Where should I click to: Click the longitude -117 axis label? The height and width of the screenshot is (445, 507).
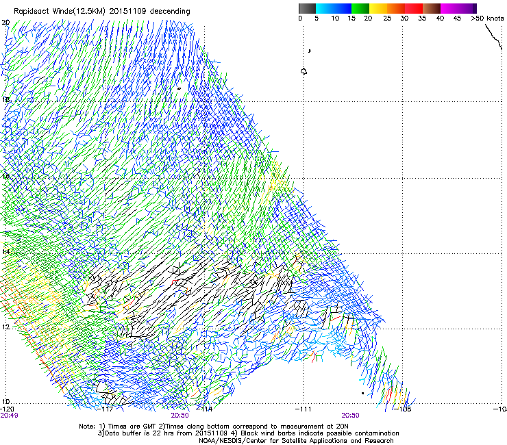[x=105, y=409]
